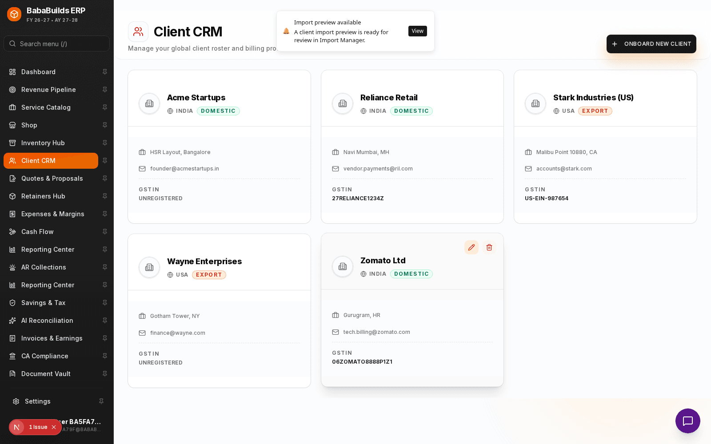Click tech.billing@zomato.com email
The image size is (711, 444).
[377, 332]
